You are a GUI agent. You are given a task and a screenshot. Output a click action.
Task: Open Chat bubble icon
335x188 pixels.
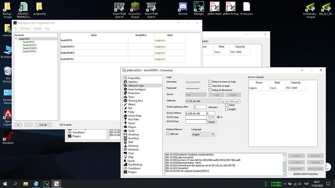[125, 153]
